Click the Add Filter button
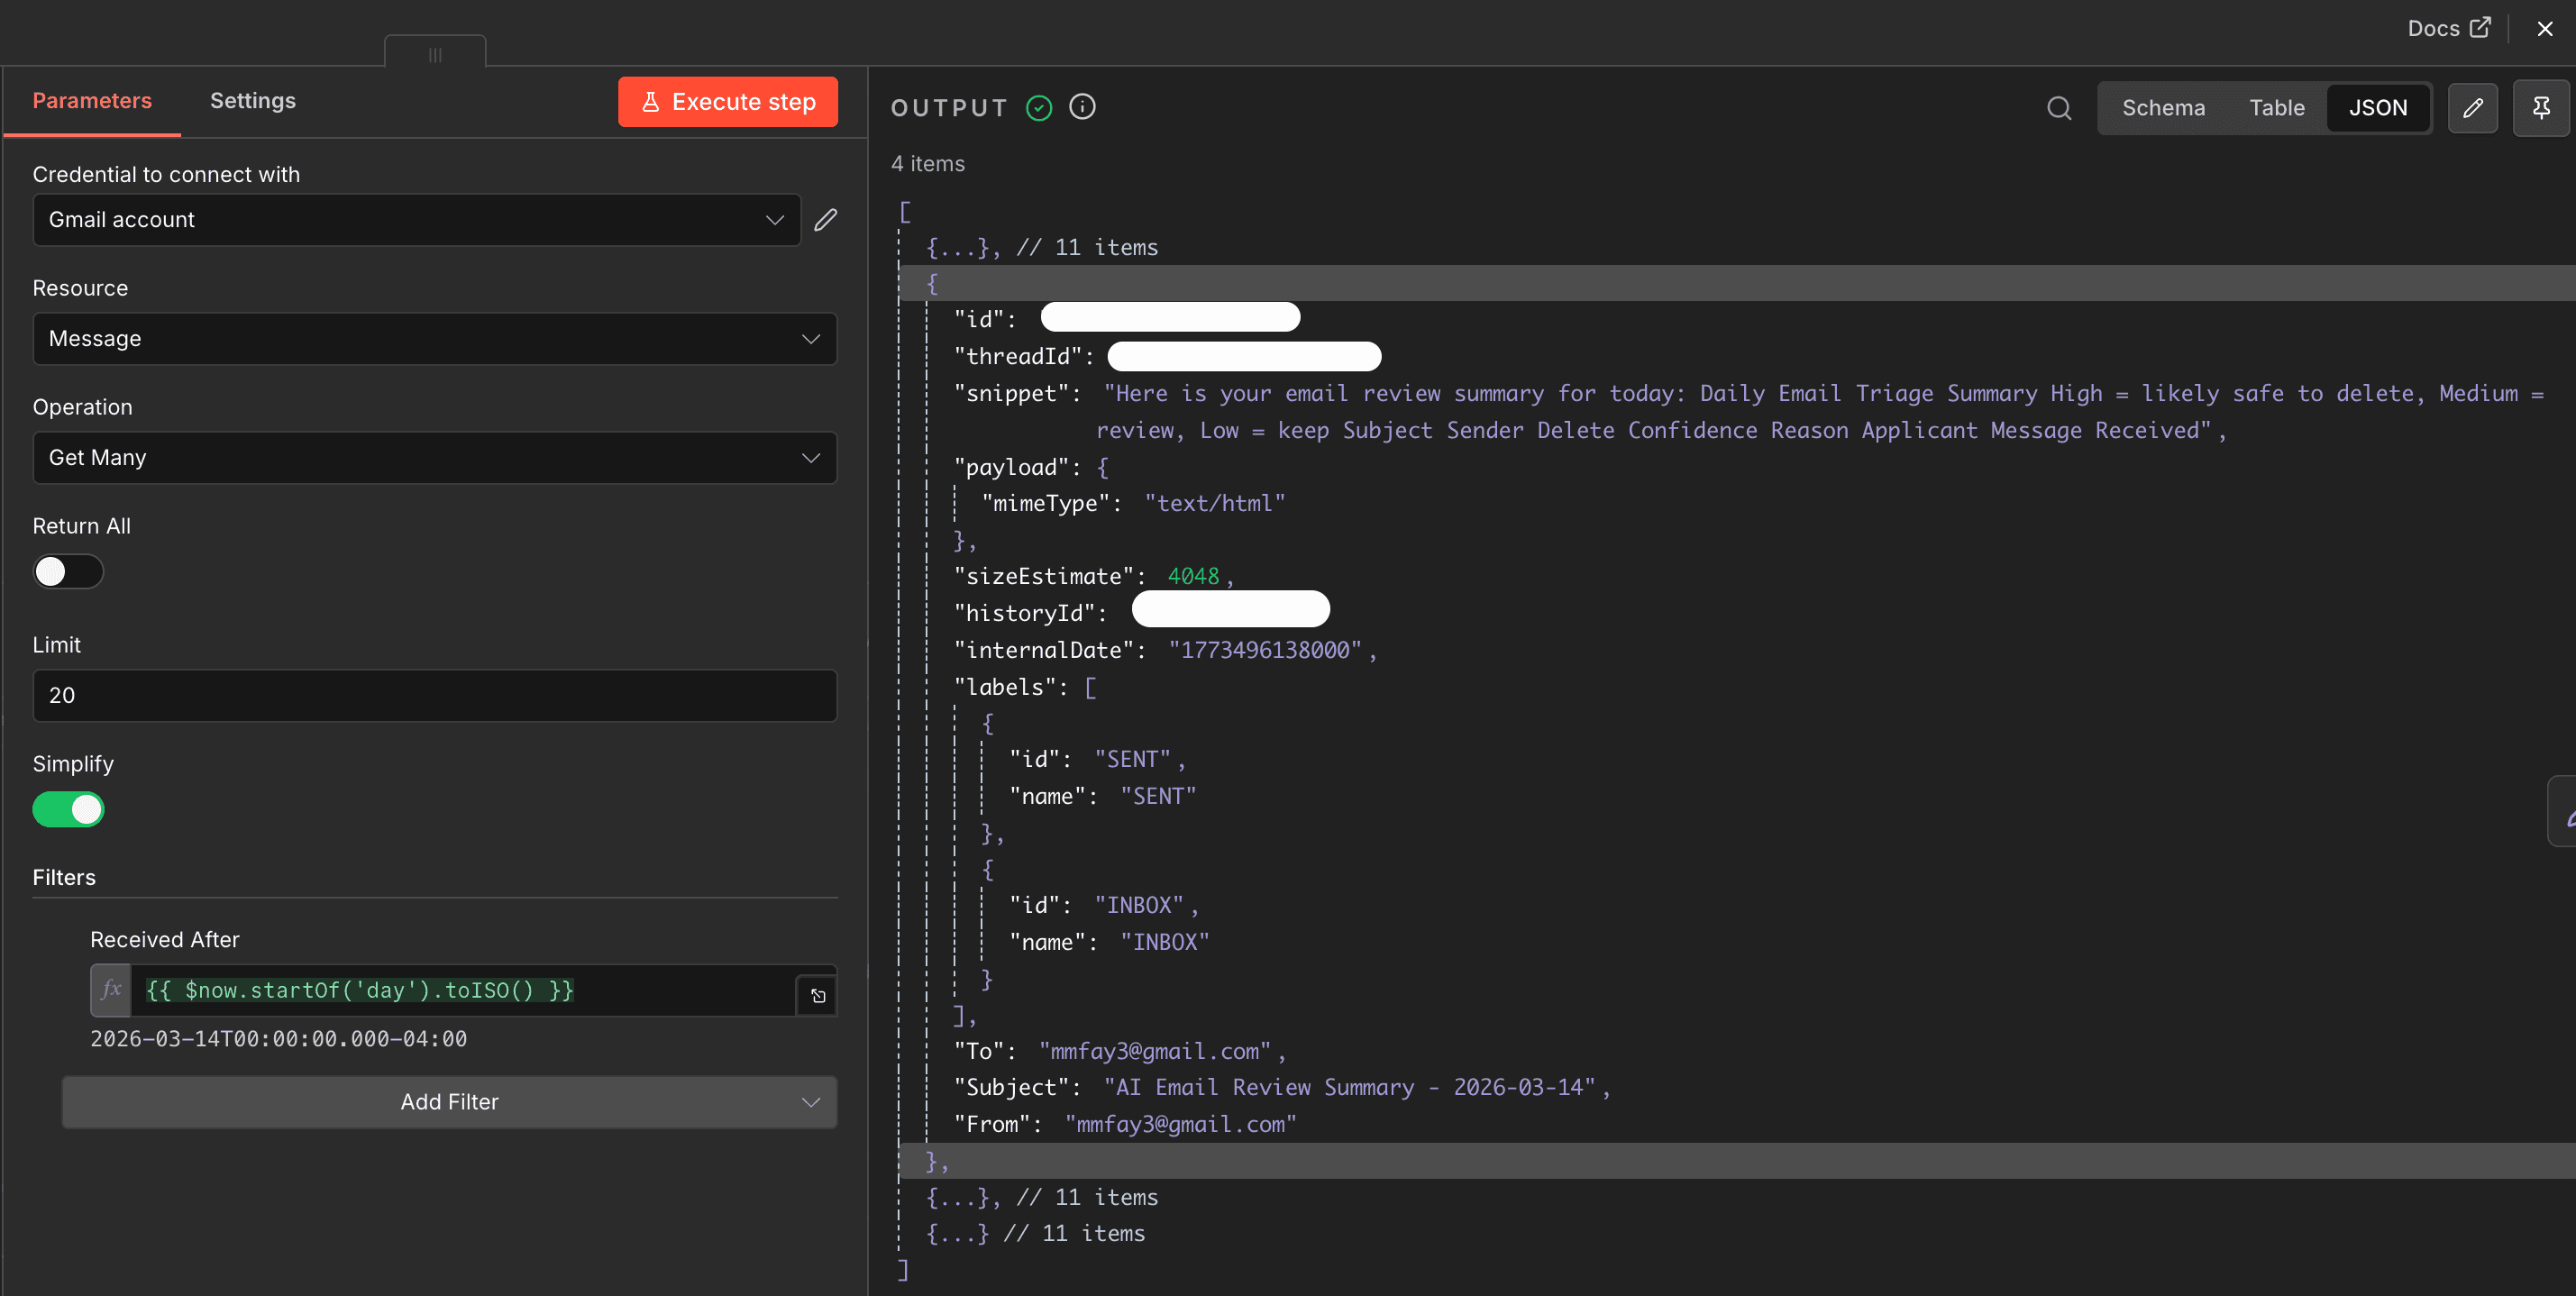 tap(449, 1102)
